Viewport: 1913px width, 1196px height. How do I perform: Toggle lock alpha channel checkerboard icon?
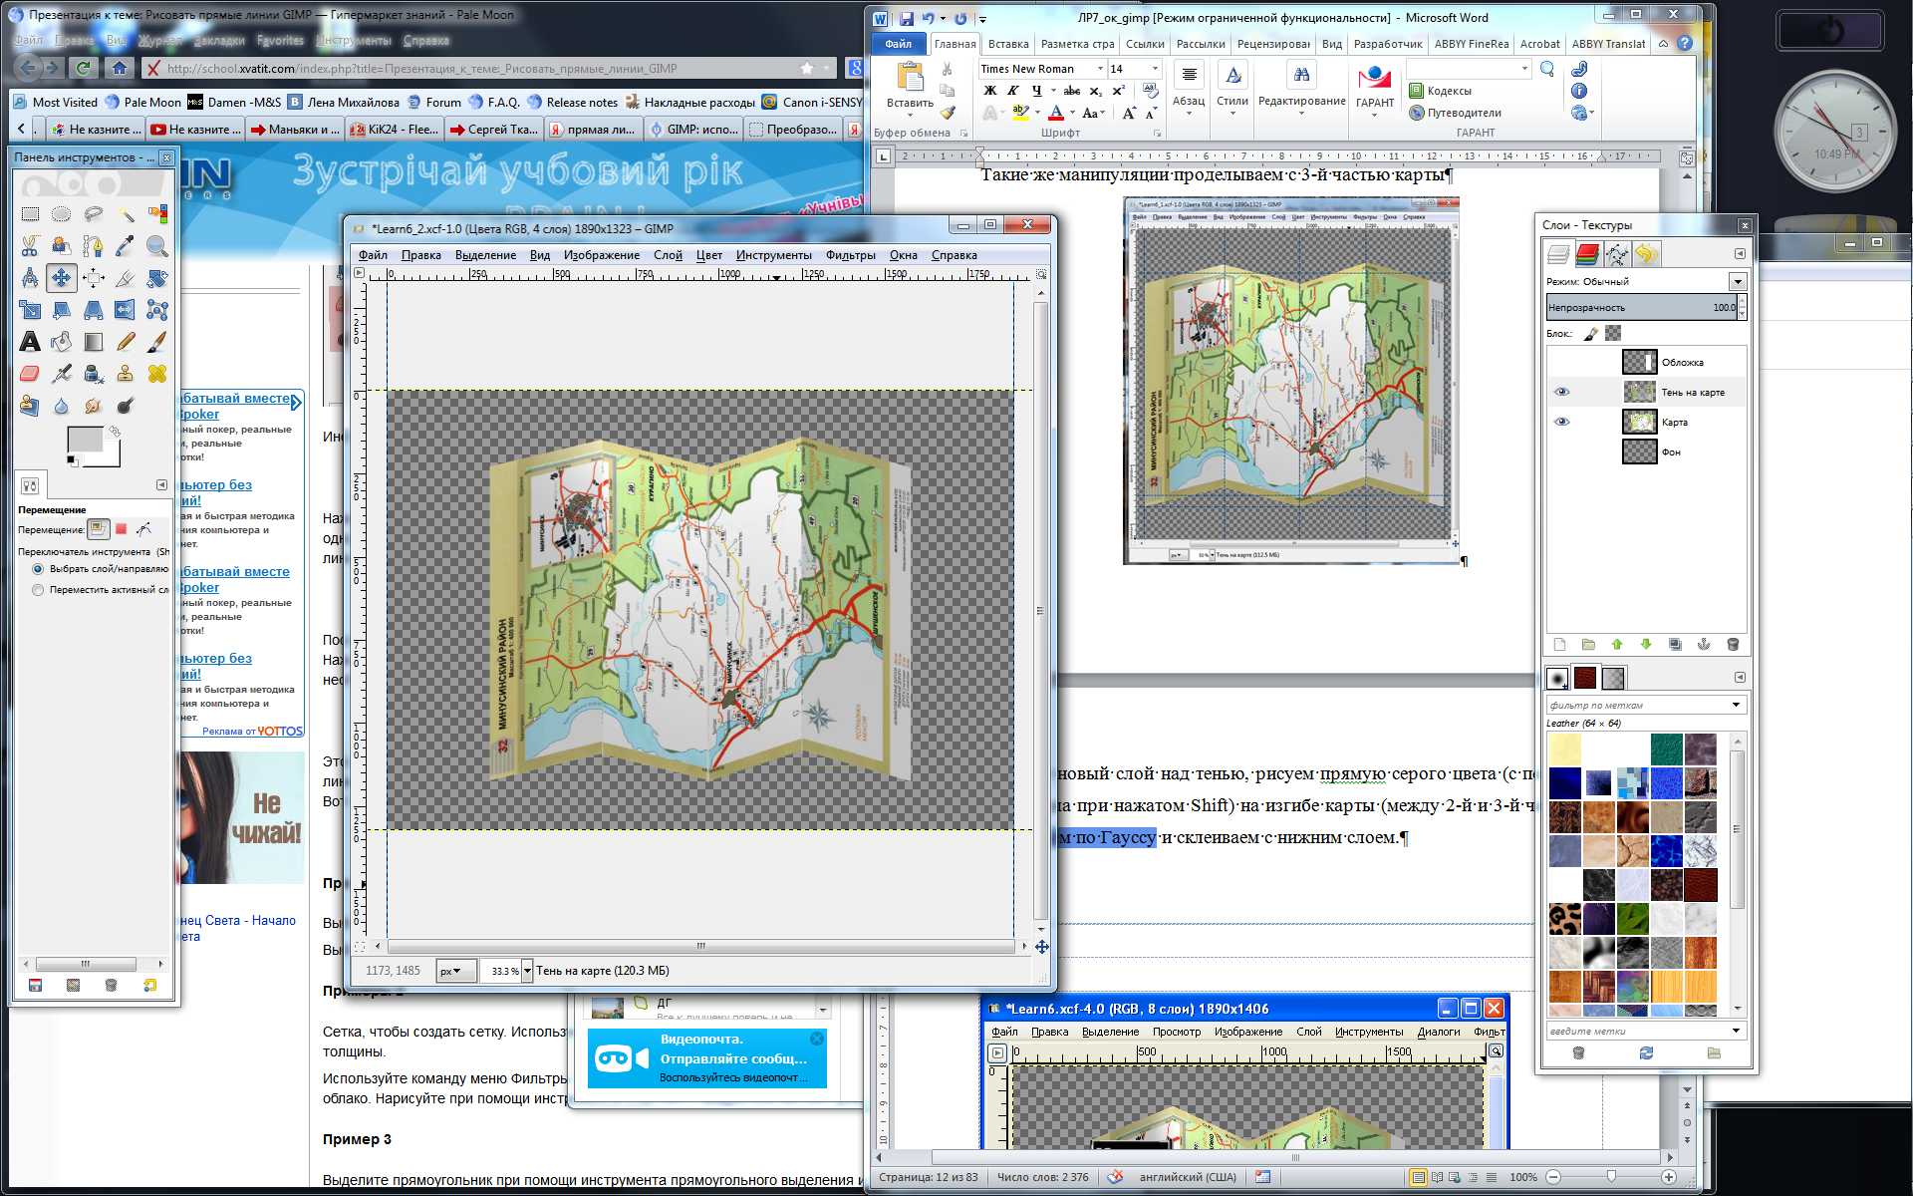click(1613, 334)
